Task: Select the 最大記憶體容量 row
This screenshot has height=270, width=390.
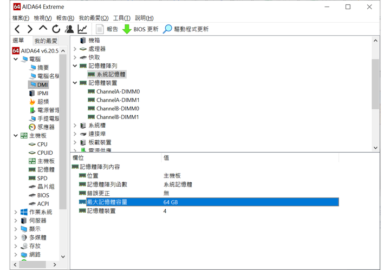Action: 209,202
